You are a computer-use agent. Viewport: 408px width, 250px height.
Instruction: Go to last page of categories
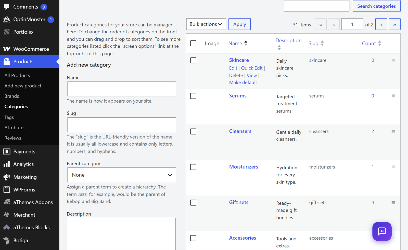[x=394, y=24]
